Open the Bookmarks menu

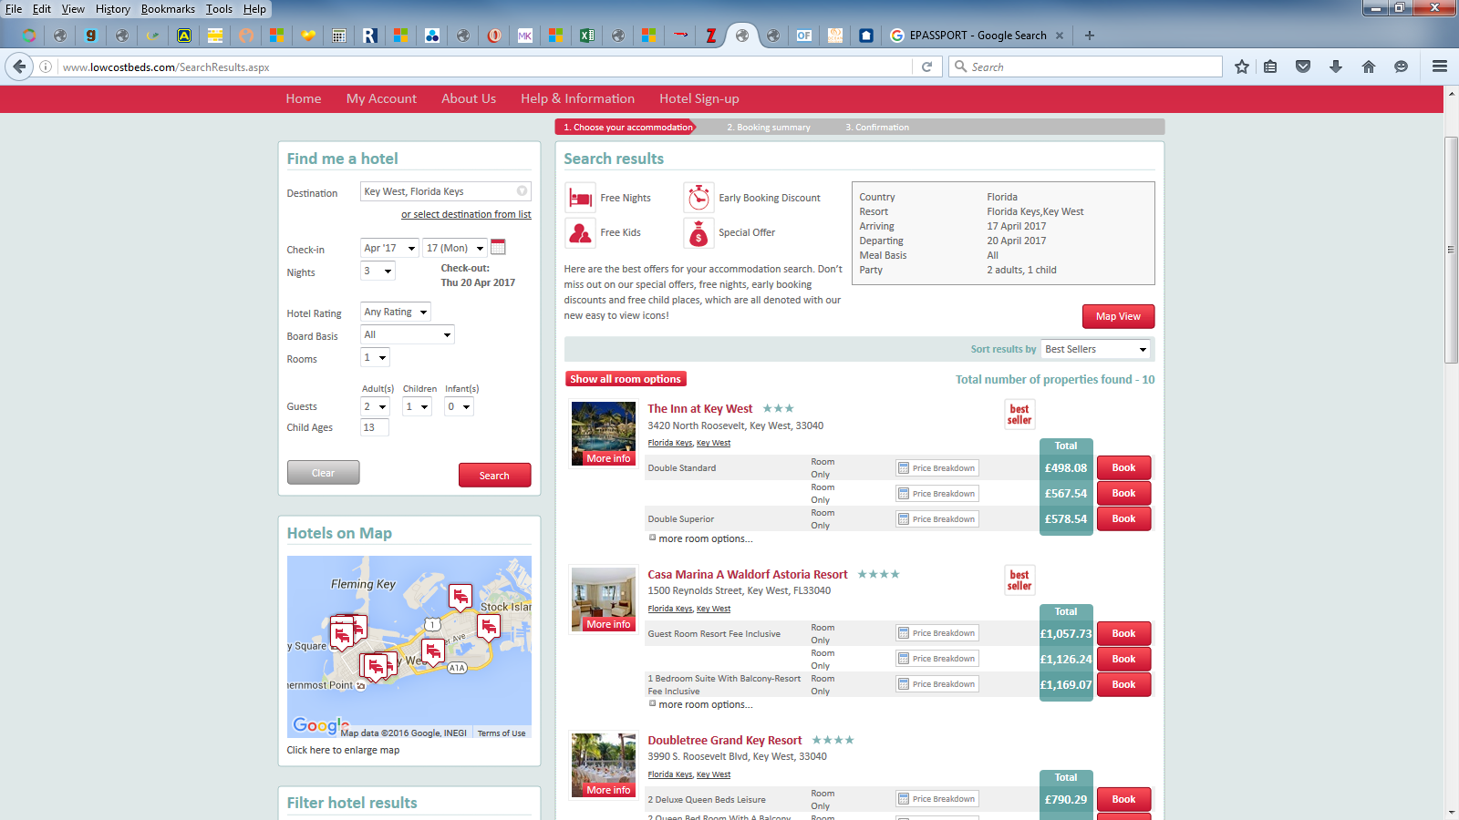(x=168, y=9)
